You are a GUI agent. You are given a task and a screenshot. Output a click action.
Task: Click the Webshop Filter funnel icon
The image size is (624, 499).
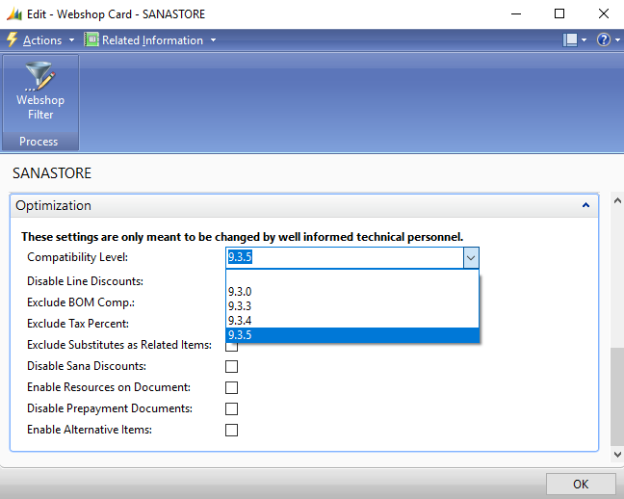point(40,76)
